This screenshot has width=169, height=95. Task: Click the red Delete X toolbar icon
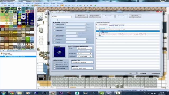24,6
